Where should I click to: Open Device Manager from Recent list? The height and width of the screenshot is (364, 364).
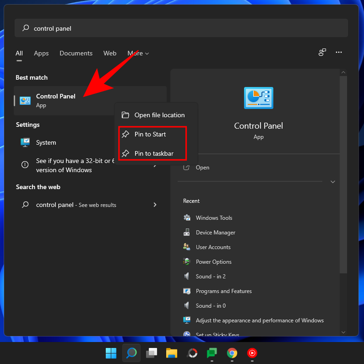point(215,233)
